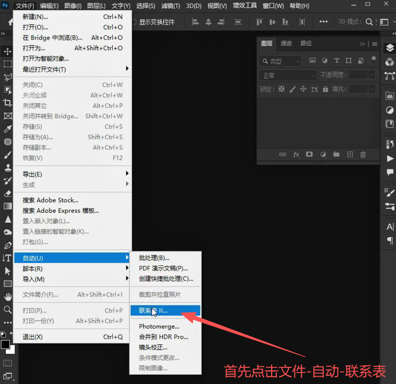Select the Hand tool
Screen dimensions: 396x384
(x=8, y=297)
